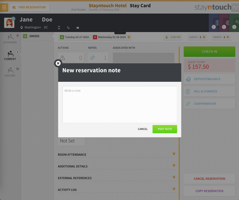The width and height of the screenshot is (239, 200).
Task: Expand the stay dates chevron
Action: [x=129, y=37]
